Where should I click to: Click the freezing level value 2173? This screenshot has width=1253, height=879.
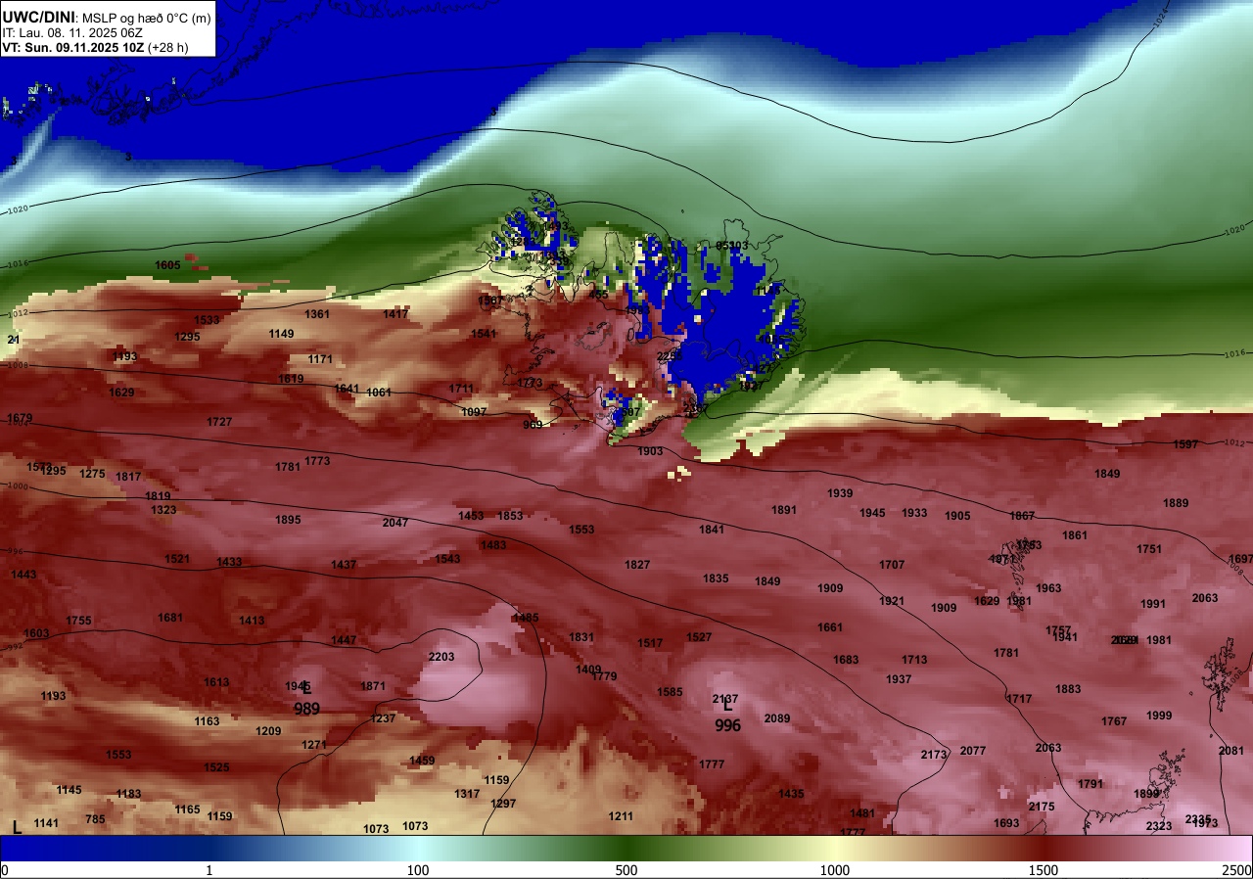click(934, 755)
